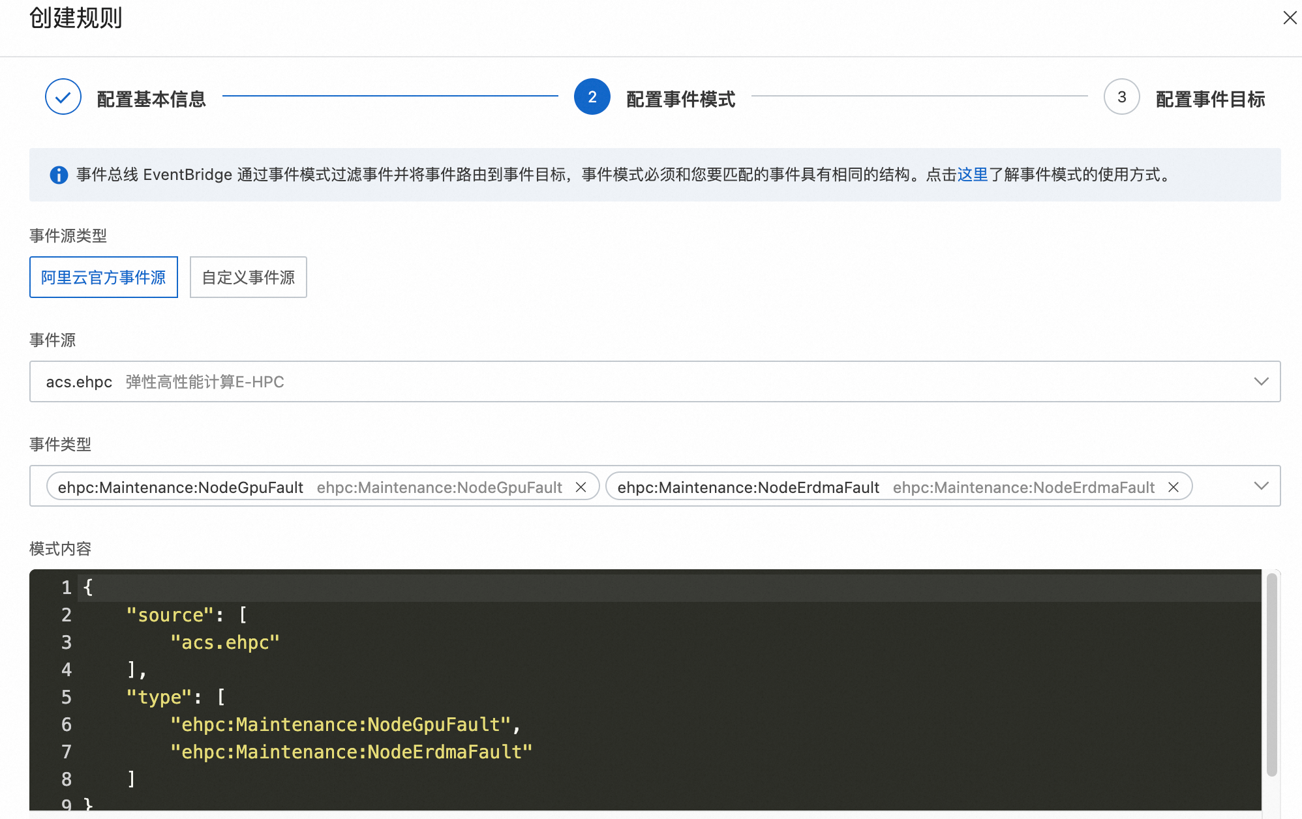Image resolution: width=1302 pixels, height=819 pixels.
Task: Click the "source" key in the editor
Action: (x=170, y=615)
